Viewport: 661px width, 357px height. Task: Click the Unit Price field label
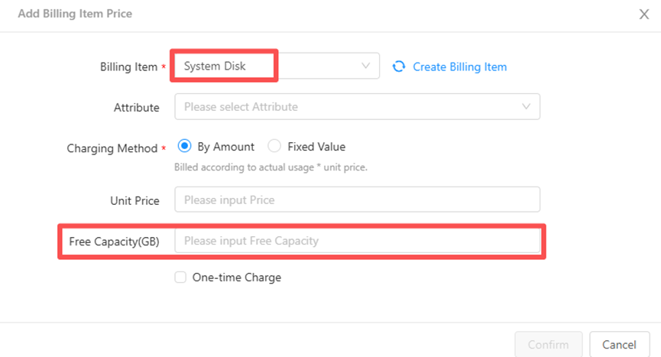134,201
